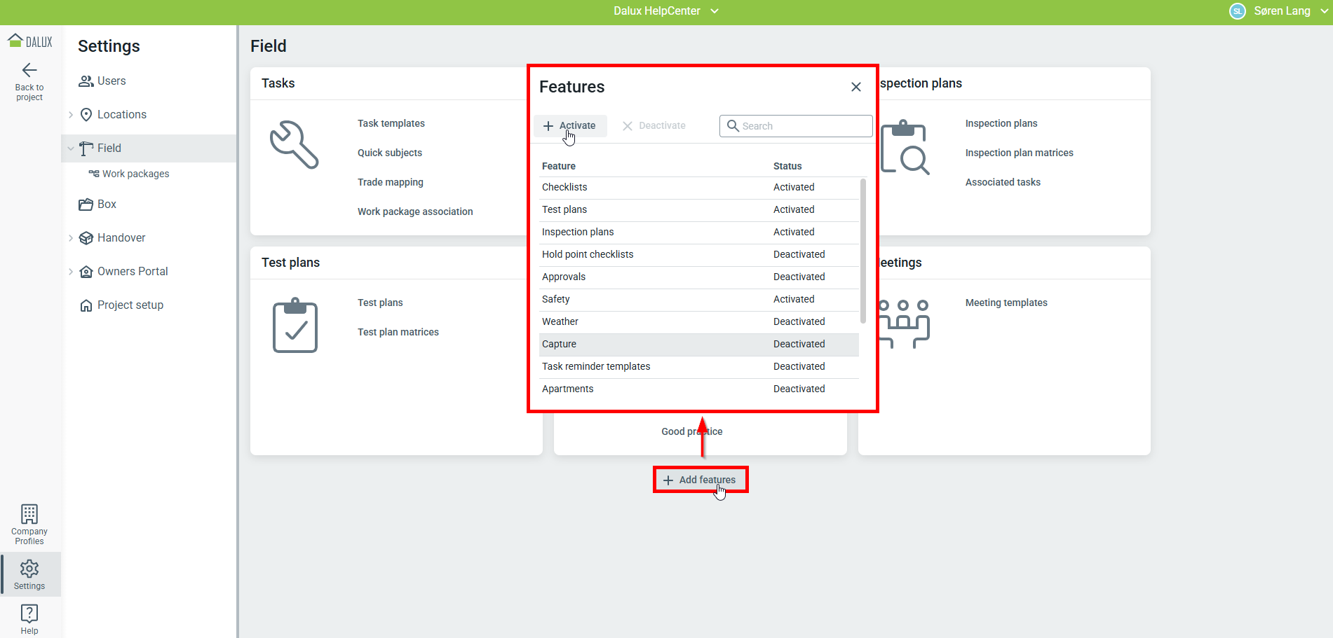1333x638 pixels.
Task: Open Handover settings
Action: [x=121, y=238]
